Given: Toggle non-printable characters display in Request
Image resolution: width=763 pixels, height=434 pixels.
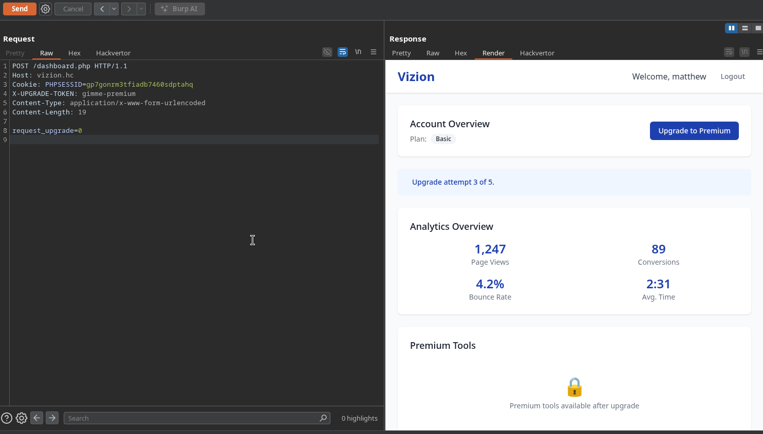Looking at the screenshot, I should click(x=358, y=52).
